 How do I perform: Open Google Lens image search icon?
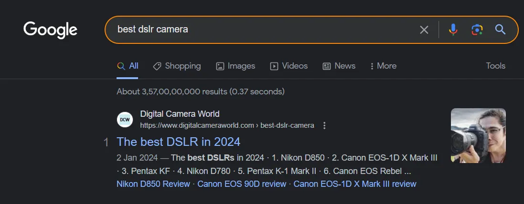click(477, 30)
